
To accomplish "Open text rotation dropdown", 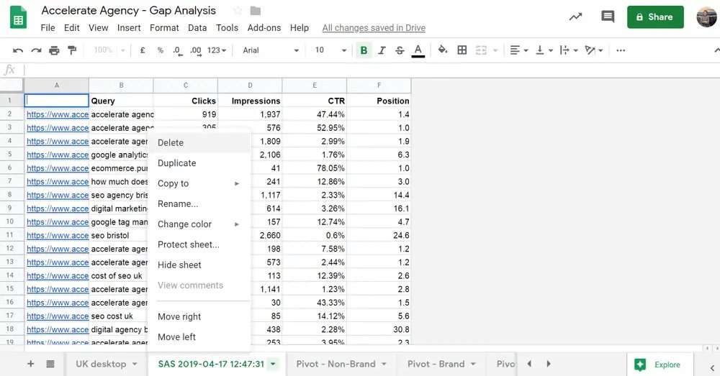I will click(594, 50).
